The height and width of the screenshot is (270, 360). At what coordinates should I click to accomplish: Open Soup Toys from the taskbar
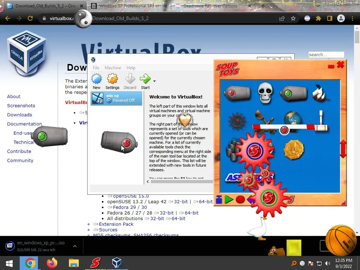[95, 263]
